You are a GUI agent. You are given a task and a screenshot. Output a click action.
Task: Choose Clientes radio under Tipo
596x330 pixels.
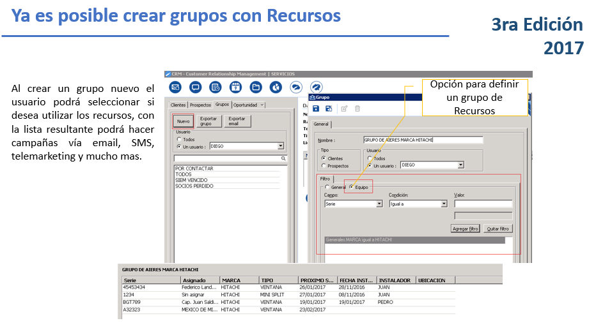point(324,158)
